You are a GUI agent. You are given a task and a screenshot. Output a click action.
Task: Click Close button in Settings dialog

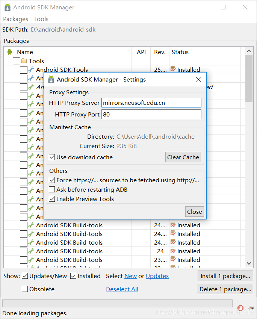[194, 212]
